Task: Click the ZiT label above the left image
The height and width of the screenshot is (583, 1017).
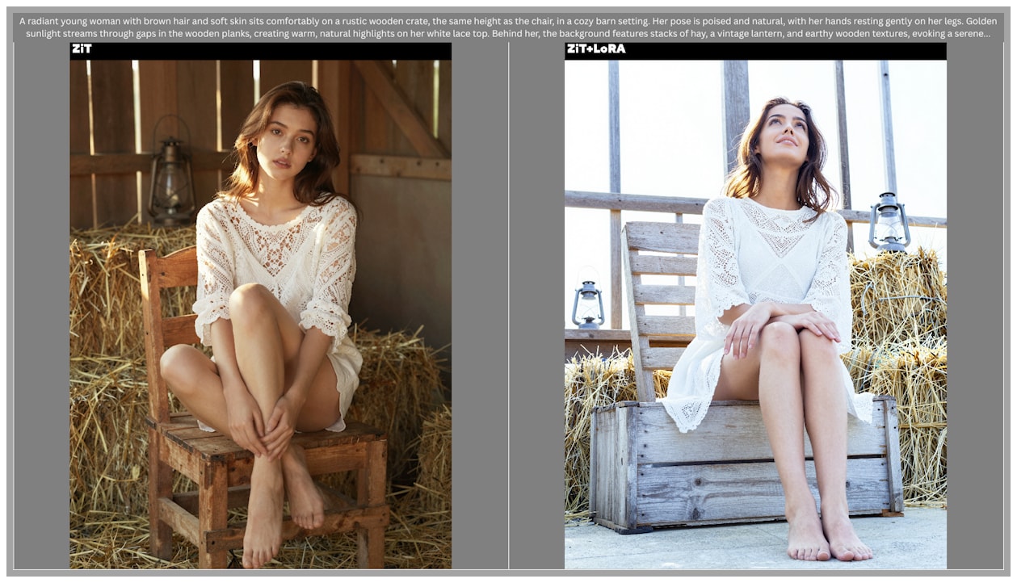Action: pos(82,49)
